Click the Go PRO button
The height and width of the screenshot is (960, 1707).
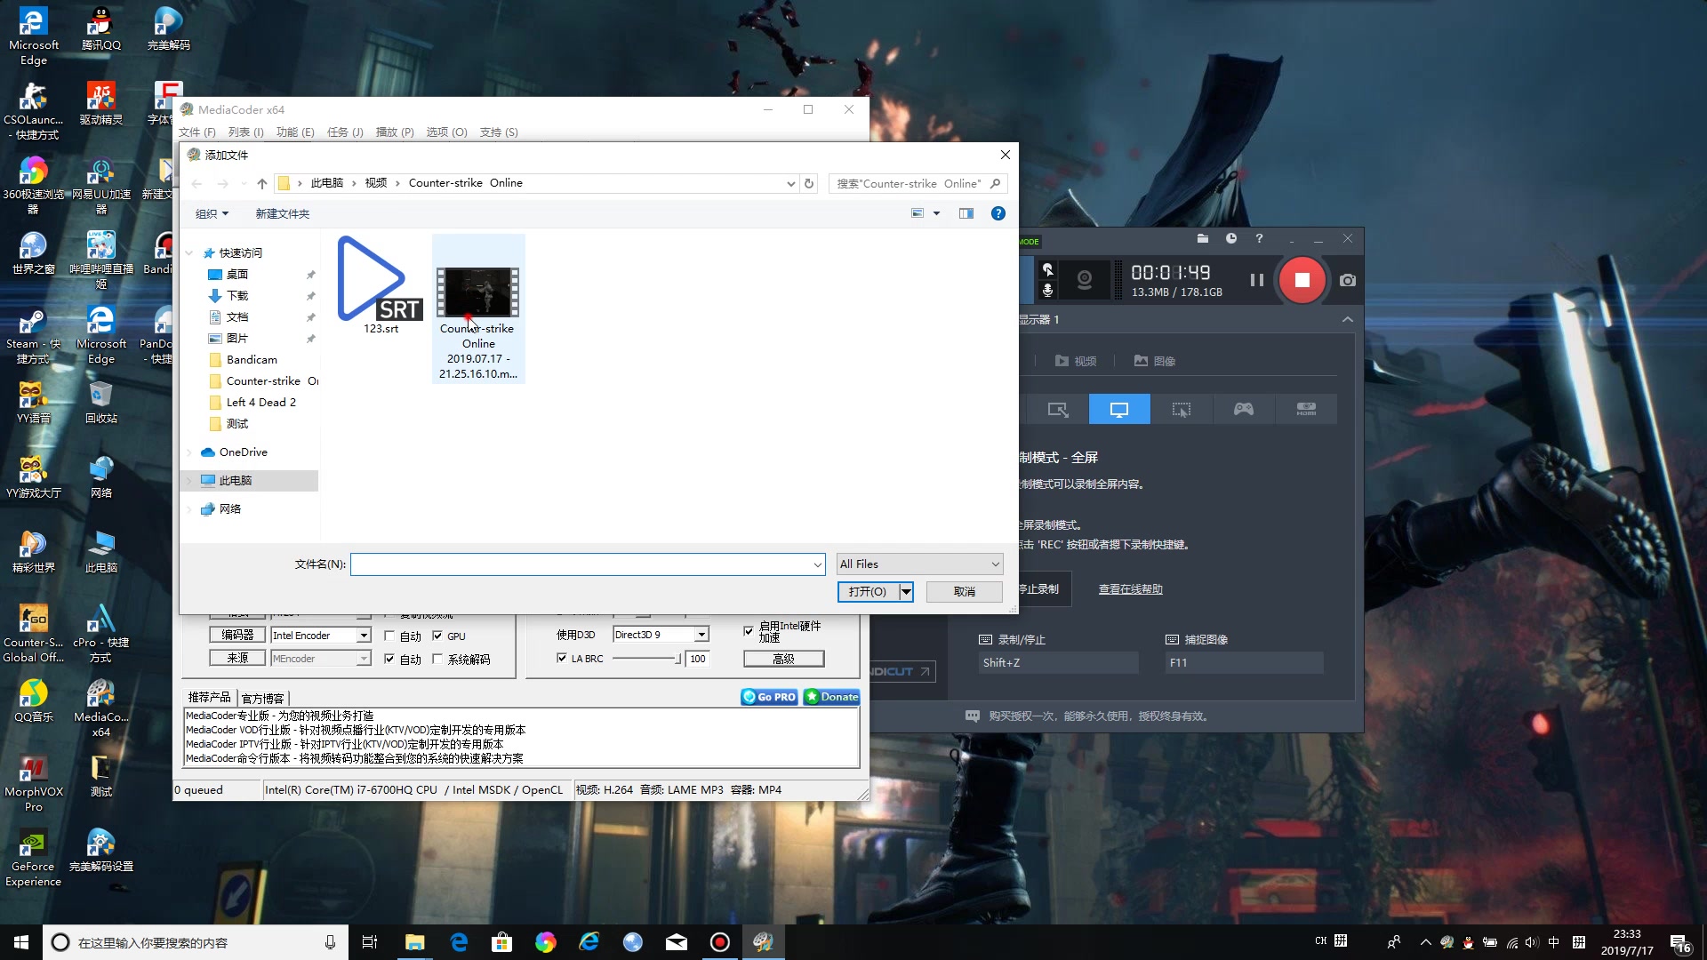click(768, 696)
